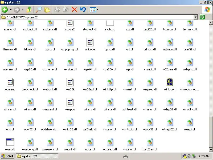The width and height of the screenshot is (213, 160).
Task: Open the Back button history dropdown arrow
Action: (11, 10)
